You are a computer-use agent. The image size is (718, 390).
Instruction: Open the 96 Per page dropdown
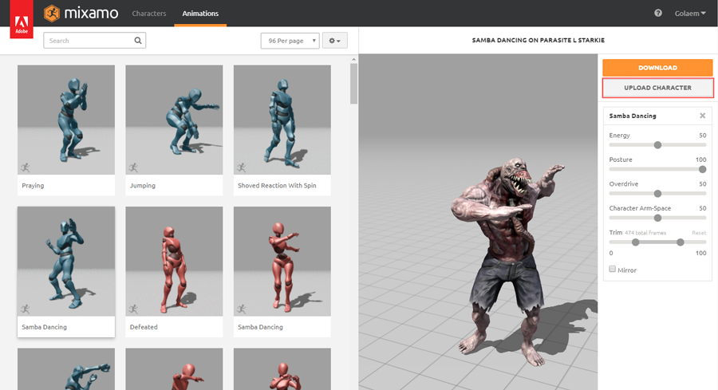(290, 41)
